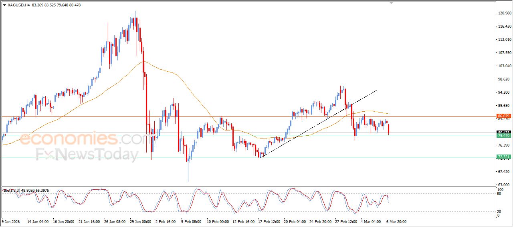Viewport: 513px width, 227px height.
Task: Click the 9 Jan 2026 date label
Action: [x=10, y=221]
